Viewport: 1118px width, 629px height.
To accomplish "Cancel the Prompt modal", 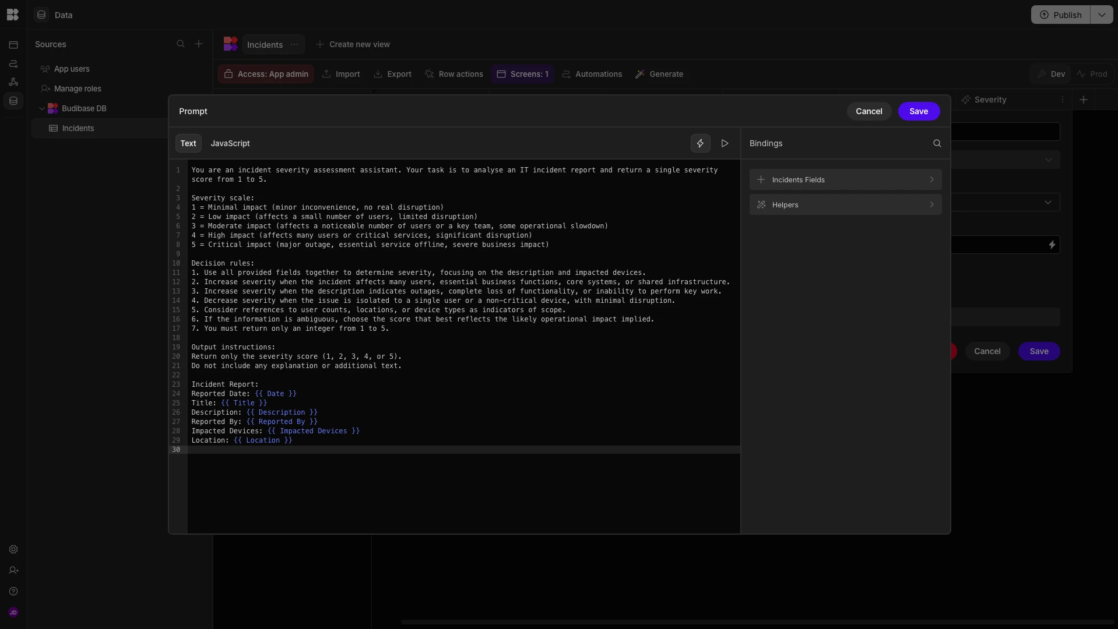I will click(x=869, y=111).
